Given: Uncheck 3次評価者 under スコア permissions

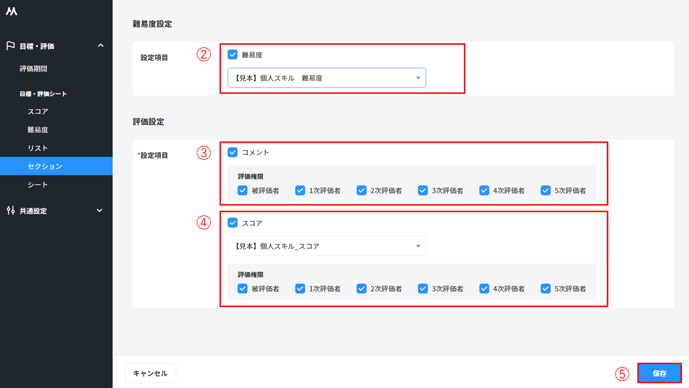Looking at the screenshot, I should 423,288.
